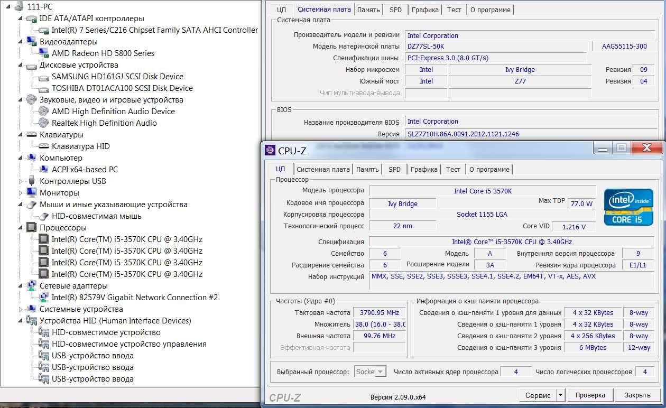Click the Intel SATA AHCI Controller device icon
The height and width of the screenshot is (408, 666).
pos(44,30)
